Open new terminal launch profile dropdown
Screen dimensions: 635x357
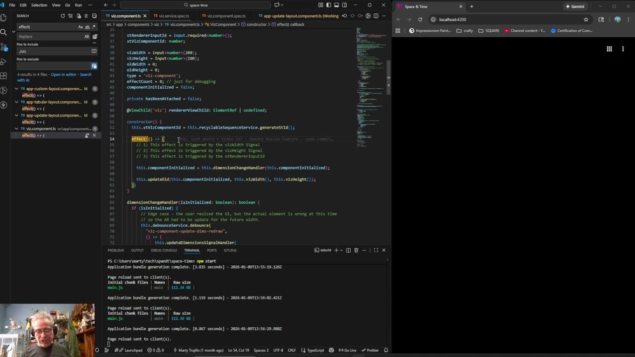point(342,250)
